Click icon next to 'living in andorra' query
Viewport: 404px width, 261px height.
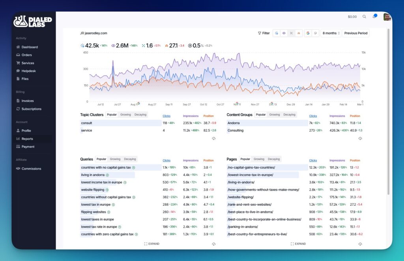(x=107, y=175)
